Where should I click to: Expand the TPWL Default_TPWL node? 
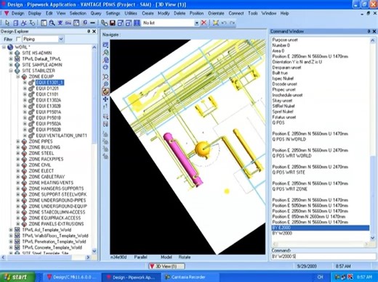pos(11,59)
